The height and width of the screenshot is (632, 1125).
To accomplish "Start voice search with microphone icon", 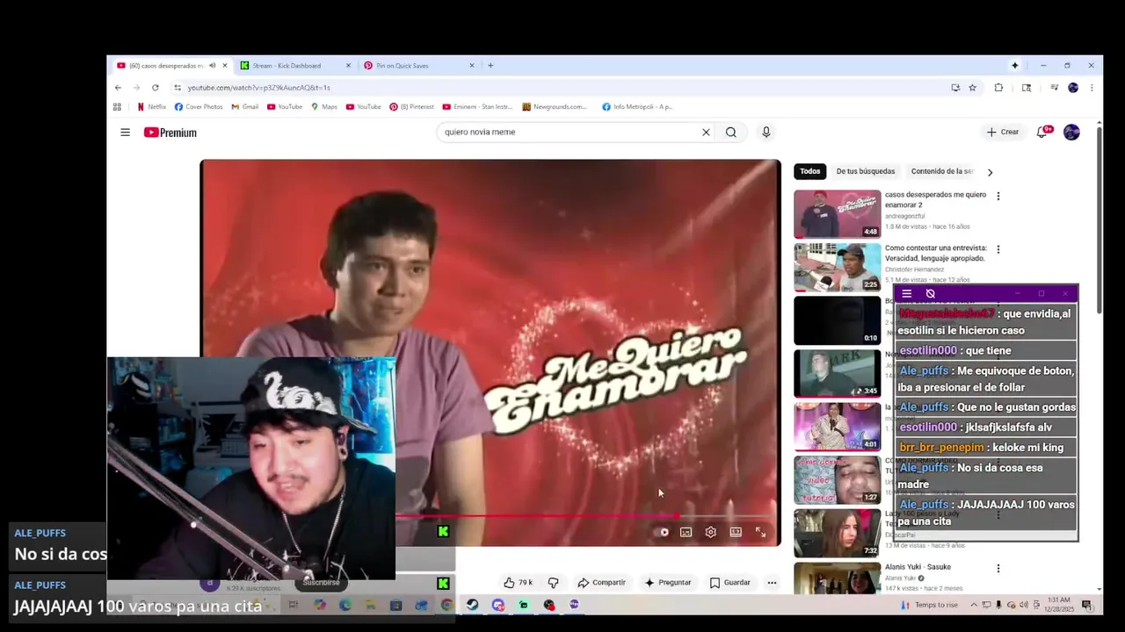I will [x=766, y=133].
